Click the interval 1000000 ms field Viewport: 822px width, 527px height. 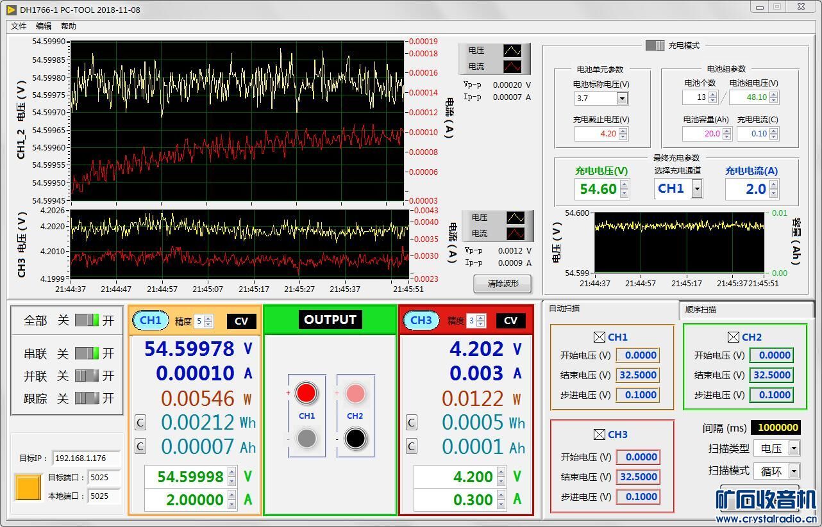coord(775,428)
